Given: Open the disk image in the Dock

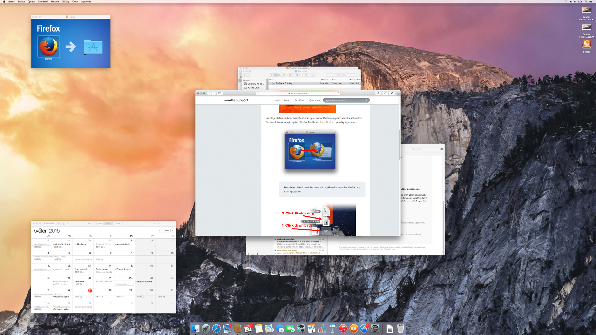Looking at the screenshot, I should coord(390,328).
